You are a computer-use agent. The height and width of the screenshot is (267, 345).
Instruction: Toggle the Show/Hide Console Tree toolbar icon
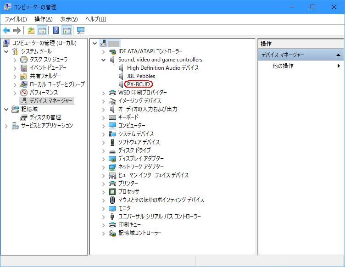pos(42,30)
